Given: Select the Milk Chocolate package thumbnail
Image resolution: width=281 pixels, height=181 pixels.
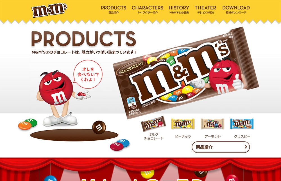Looking at the screenshot, I should pos(153,124).
